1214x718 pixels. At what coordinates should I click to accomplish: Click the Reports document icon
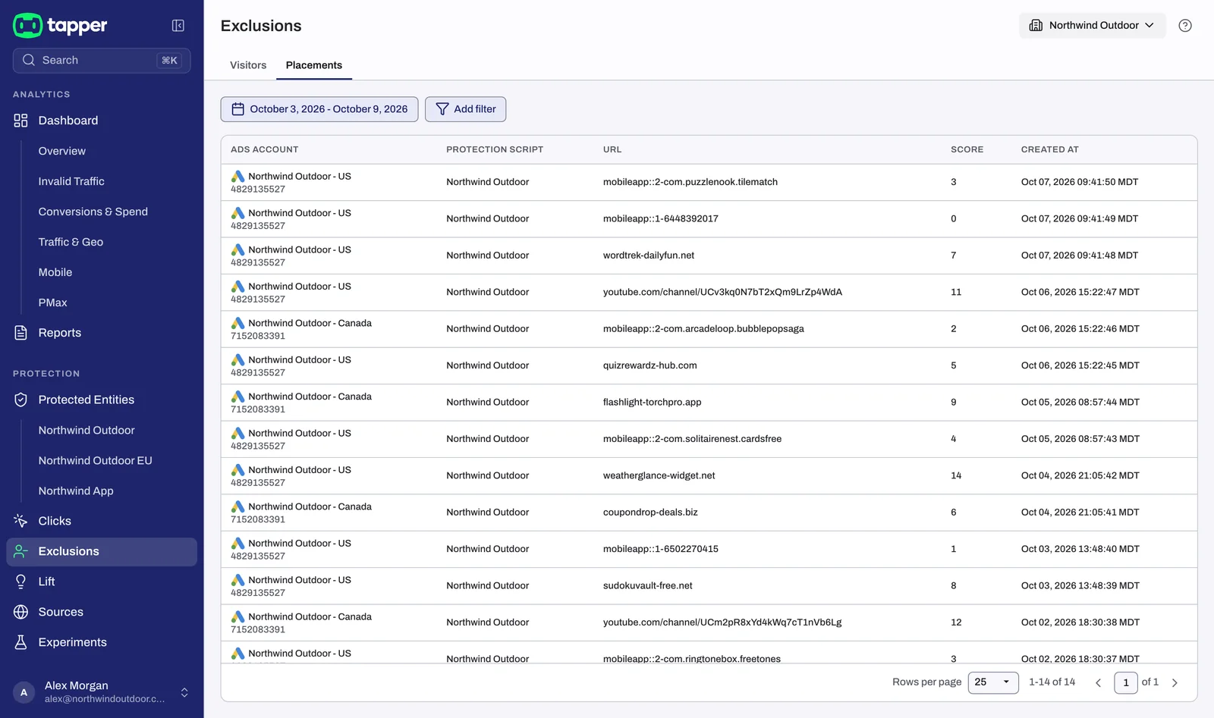(21, 333)
